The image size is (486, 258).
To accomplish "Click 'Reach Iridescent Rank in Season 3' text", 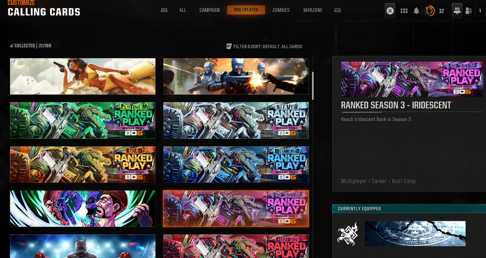I will point(376,119).
